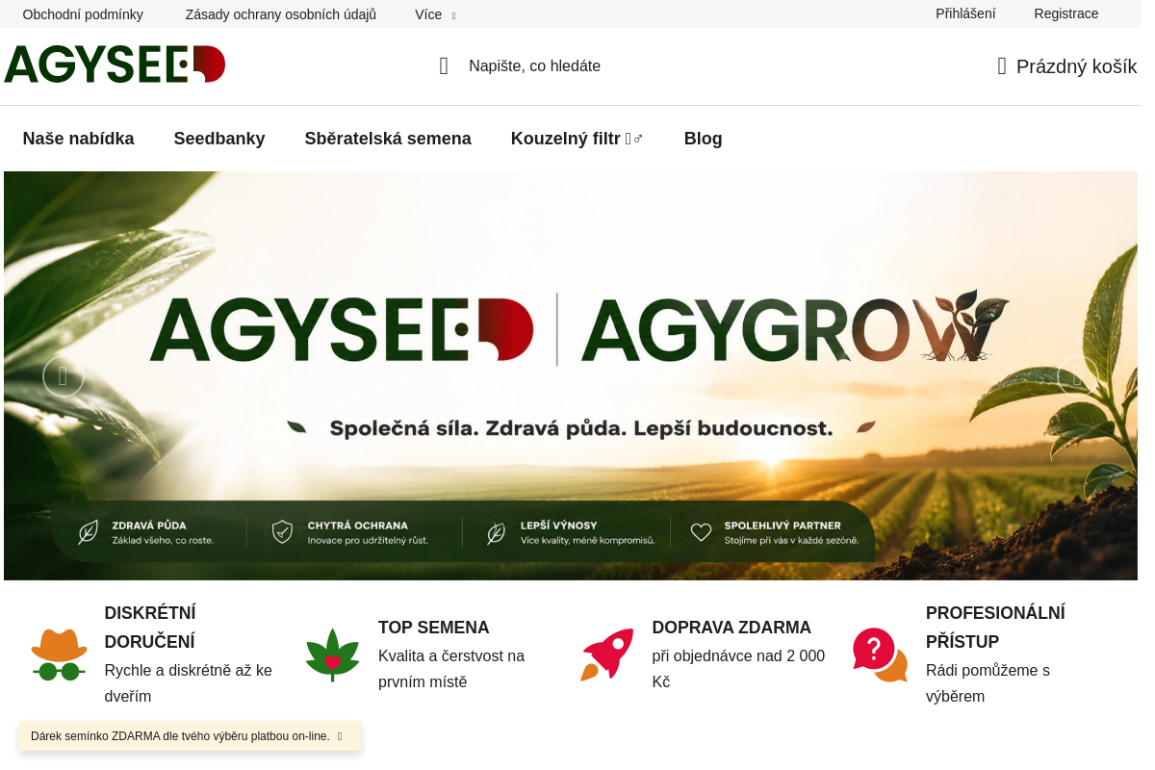Select the DISKRÉTNÍ DORUČENÍ heading
The image size is (1155, 770).
[x=151, y=628]
